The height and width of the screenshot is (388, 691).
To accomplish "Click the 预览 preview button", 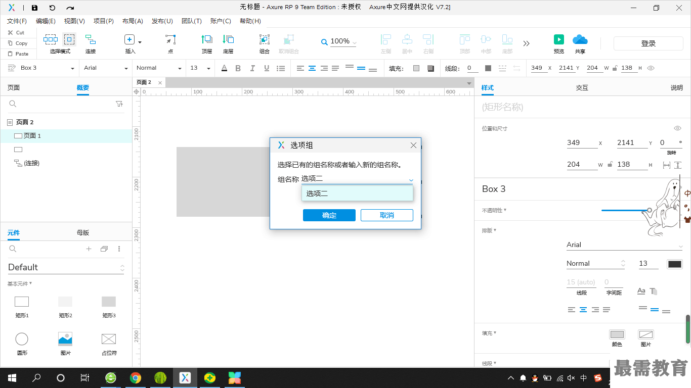I will click(559, 44).
